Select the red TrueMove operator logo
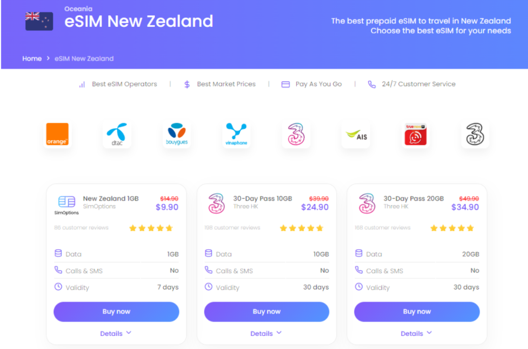 [x=416, y=134]
